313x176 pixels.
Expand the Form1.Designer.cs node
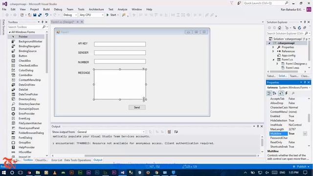(277, 64)
